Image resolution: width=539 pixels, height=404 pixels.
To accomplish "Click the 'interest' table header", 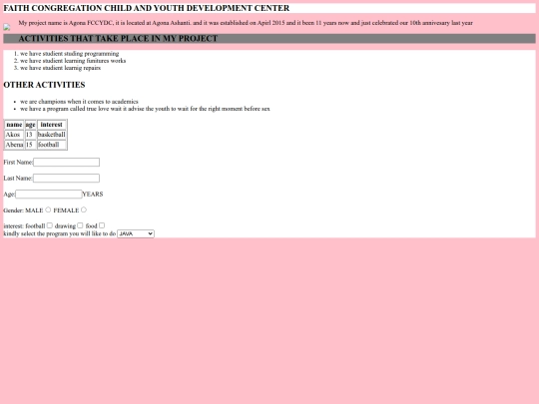I will [x=52, y=125].
